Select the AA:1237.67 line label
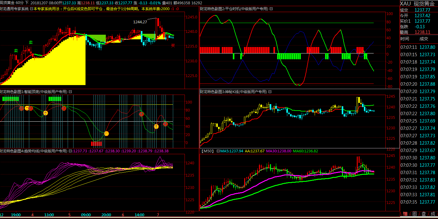 (x=255, y=151)
